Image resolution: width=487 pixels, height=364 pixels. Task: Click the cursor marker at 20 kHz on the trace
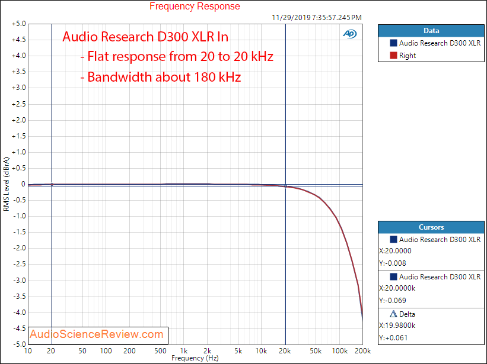coord(285,186)
